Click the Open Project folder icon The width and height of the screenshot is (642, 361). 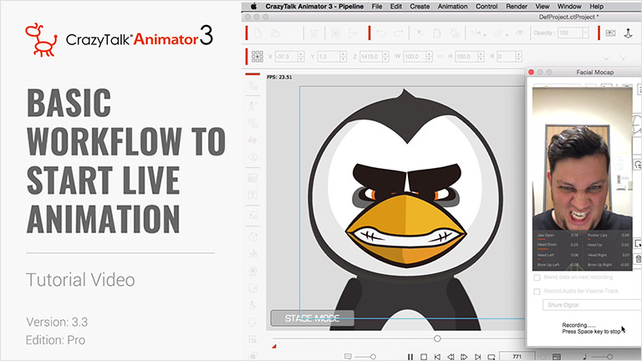coord(276,33)
